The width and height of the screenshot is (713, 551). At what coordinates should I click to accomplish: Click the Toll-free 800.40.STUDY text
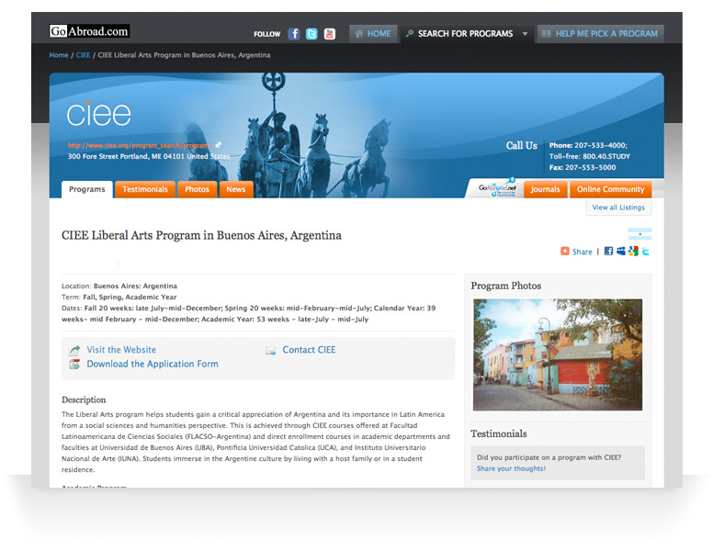tap(589, 156)
